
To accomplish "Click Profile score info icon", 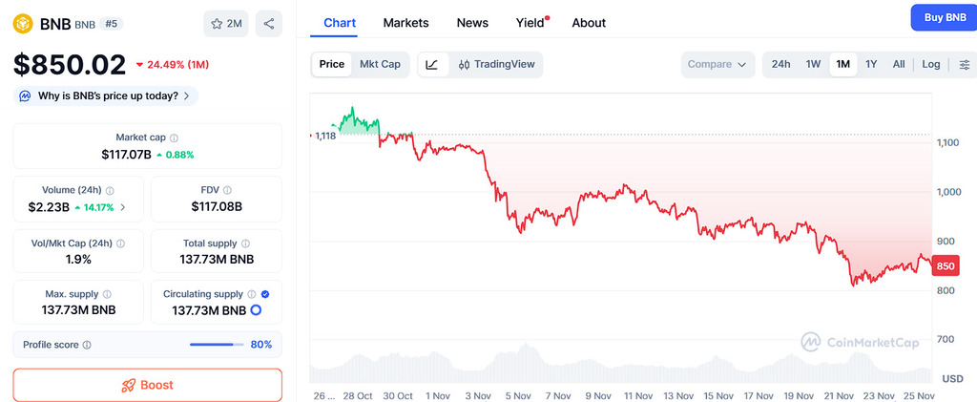I will click(87, 345).
